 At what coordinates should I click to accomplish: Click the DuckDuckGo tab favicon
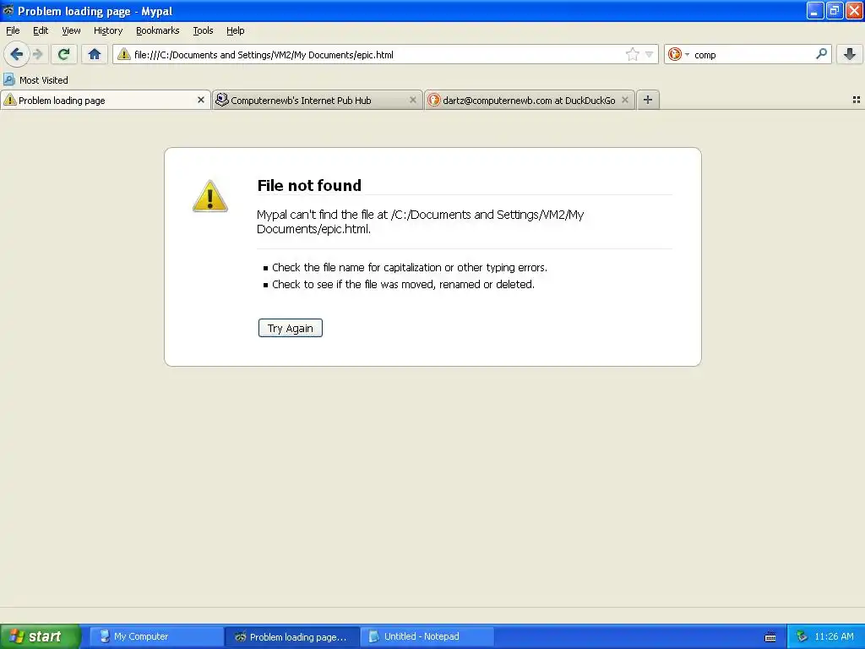coord(434,100)
